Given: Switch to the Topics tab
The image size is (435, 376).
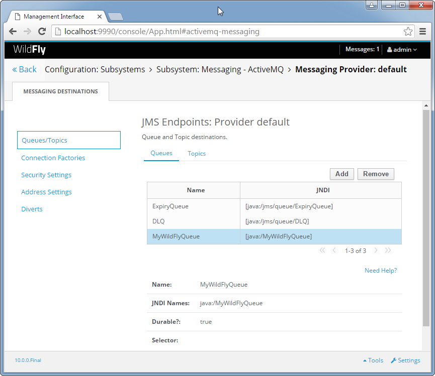Looking at the screenshot, I should point(197,154).
